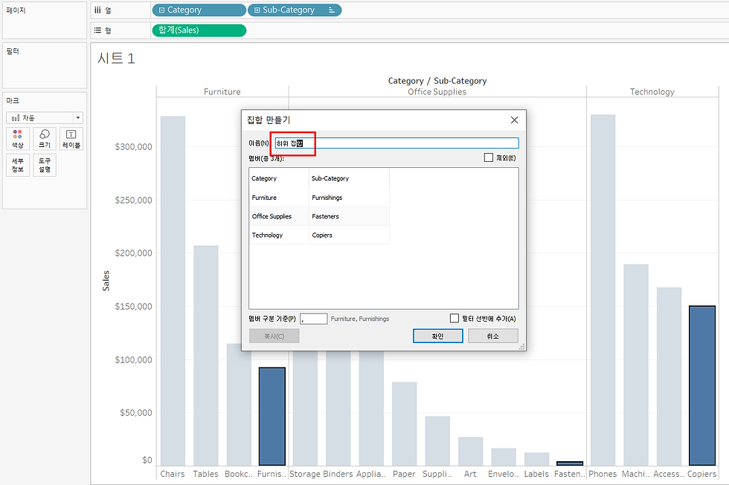
Task: Click the Storage axis label
Action: click(305, 474)
